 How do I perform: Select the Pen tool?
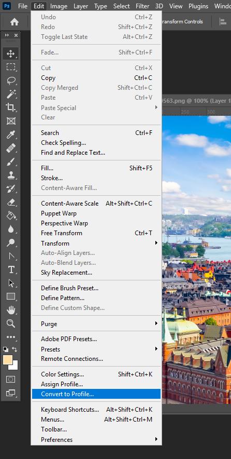tap(11, 256)
